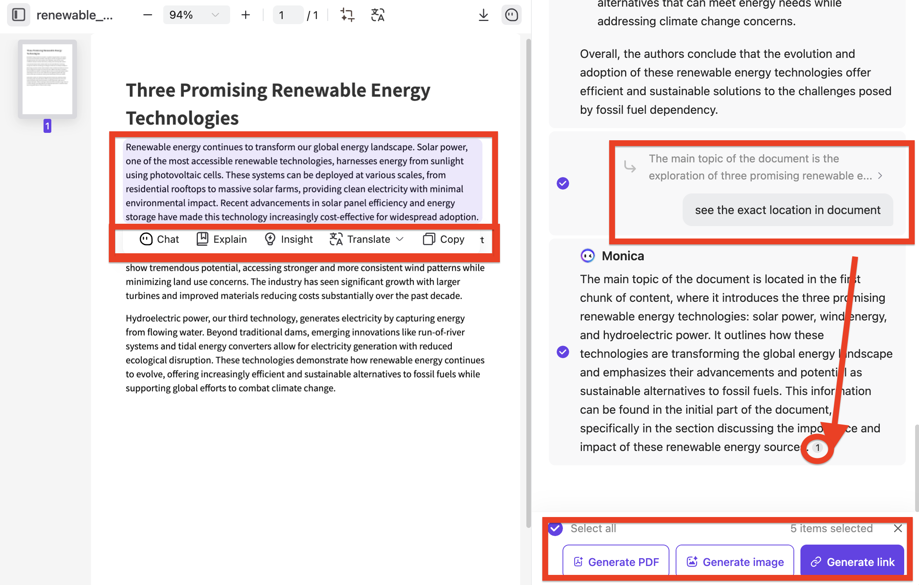919x585 pixels.
Task: Copy the selected paragraph
Action: click(x=444, y=239)
